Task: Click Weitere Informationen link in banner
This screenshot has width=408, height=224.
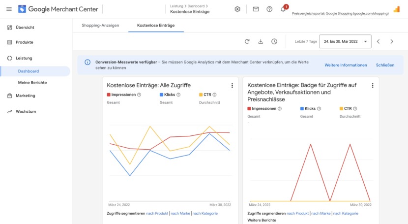Action: [x=346, y=65]
